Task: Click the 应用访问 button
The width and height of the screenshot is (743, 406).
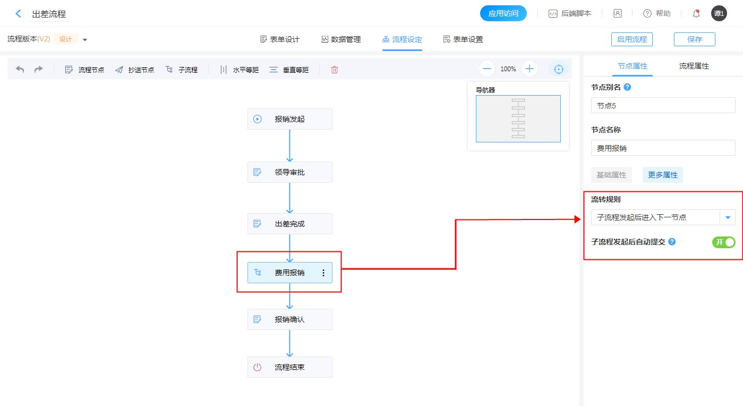Action: click(x=503, y=14)
